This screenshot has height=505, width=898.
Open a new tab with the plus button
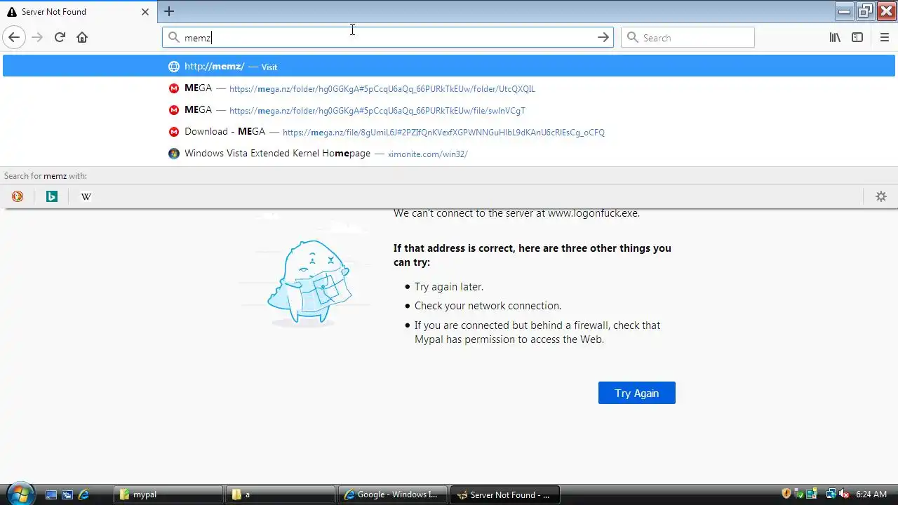169,11
